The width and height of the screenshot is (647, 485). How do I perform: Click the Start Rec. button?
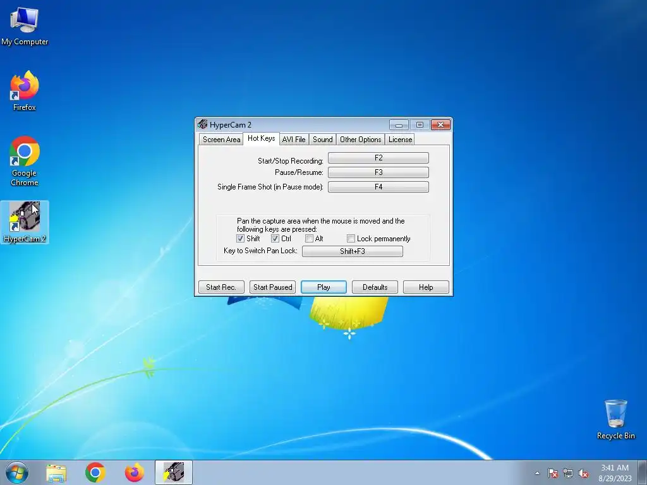(221, 287)
